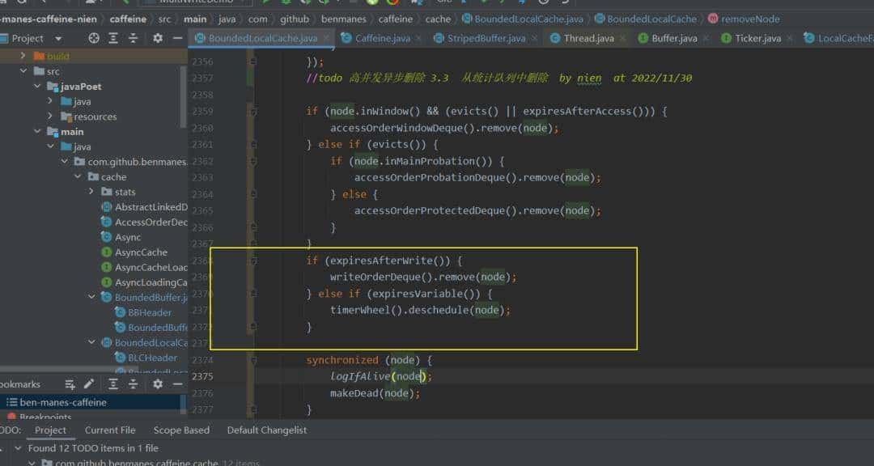This screenshot has height=466, width=874.
Task: Select the Scope Based TODO tab
Action: [181, 430]
